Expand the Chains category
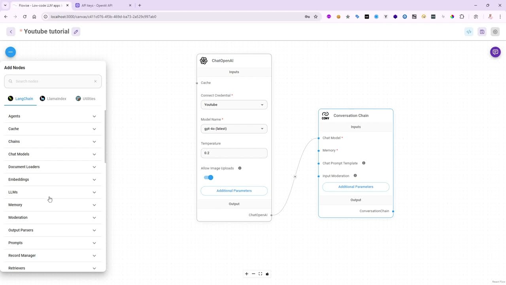Screen dimensions: 506x285 pyautogui.click(x=53, y=142)
